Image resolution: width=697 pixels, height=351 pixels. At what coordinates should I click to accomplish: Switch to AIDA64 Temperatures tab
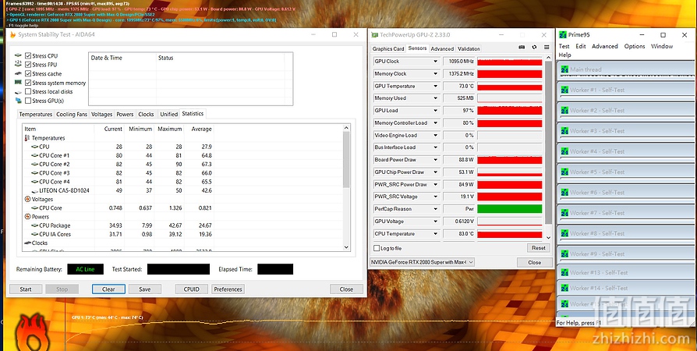[x=36, y=115]
